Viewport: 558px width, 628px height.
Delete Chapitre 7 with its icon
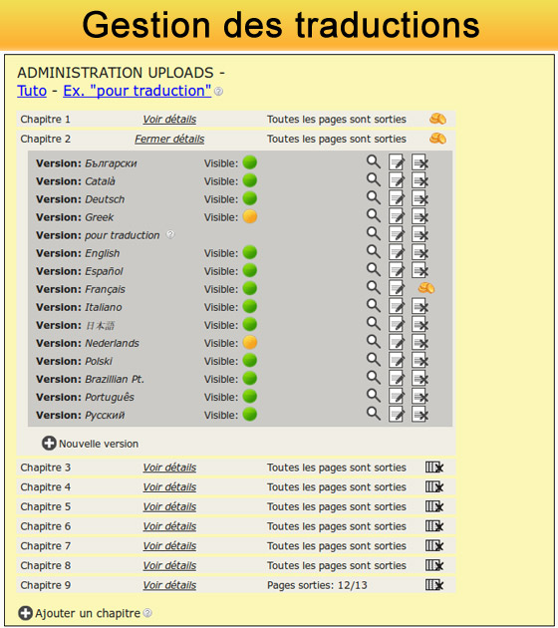(434, 546)
